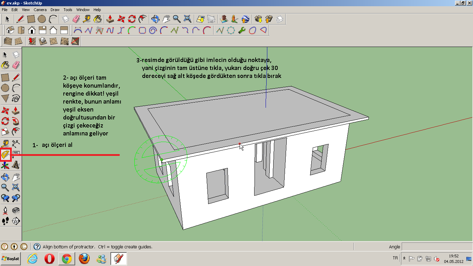Image resolution: width=473 pixels, height=266 pixels.
Task: Click the question mark help button in status bar
Action: click(x=37, y=247)
